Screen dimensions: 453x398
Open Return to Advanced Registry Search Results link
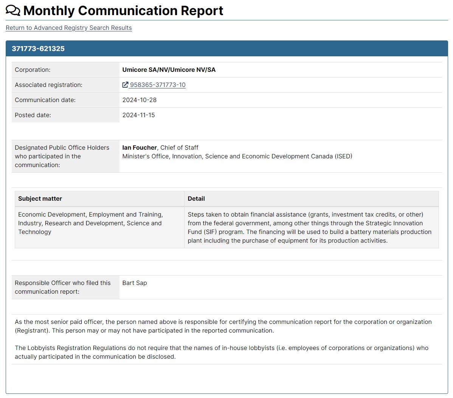pos(69,28)
